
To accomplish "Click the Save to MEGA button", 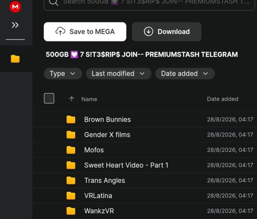I will click(85, 32).
